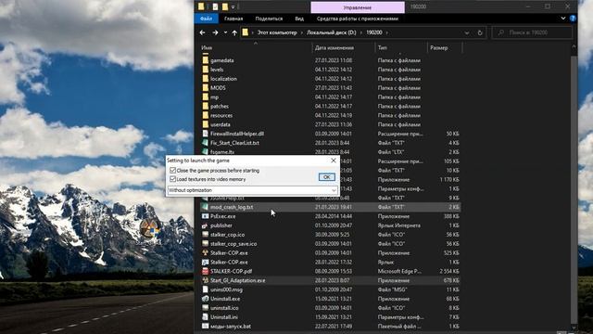
Task: Select the mp folder icon
Action: click(x=205, y=96)
